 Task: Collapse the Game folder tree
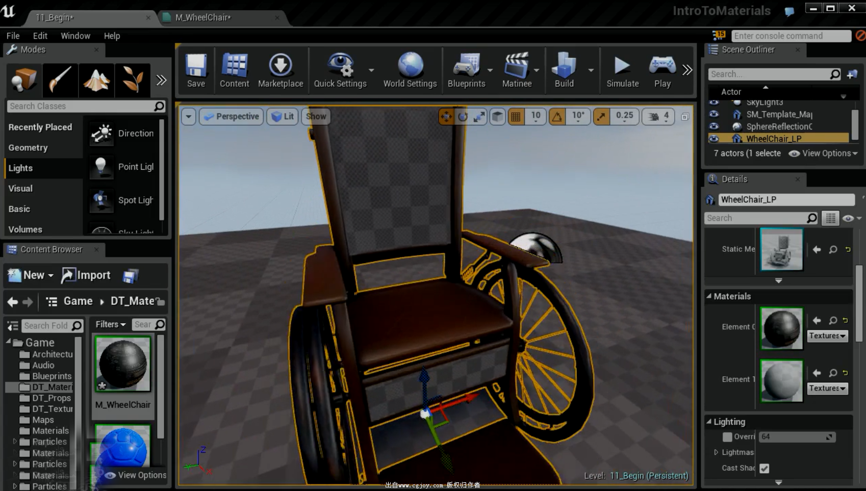pos(8,342)
